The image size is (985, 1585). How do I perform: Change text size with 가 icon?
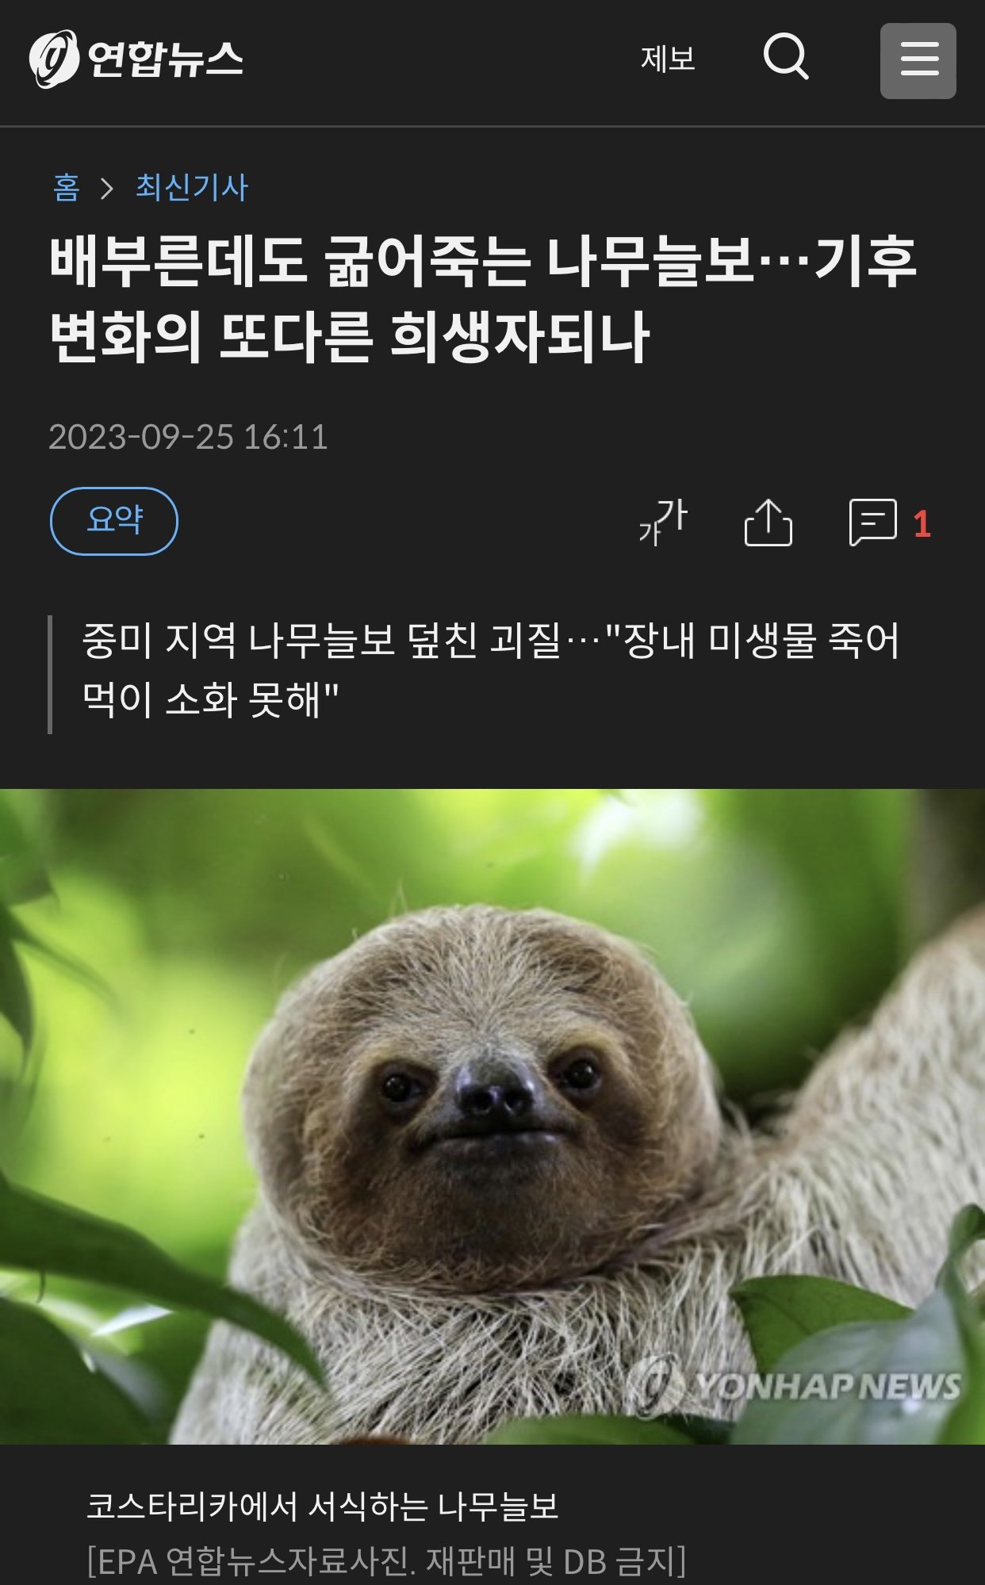663,522
